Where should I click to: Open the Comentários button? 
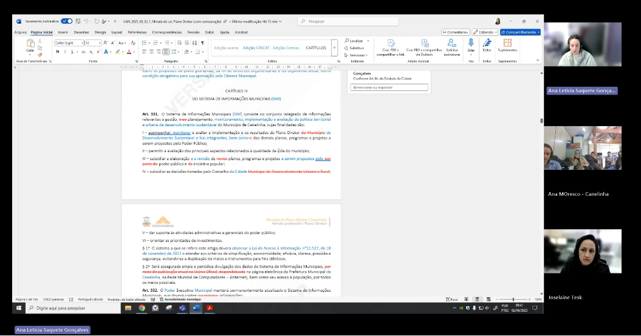[456, 32]
